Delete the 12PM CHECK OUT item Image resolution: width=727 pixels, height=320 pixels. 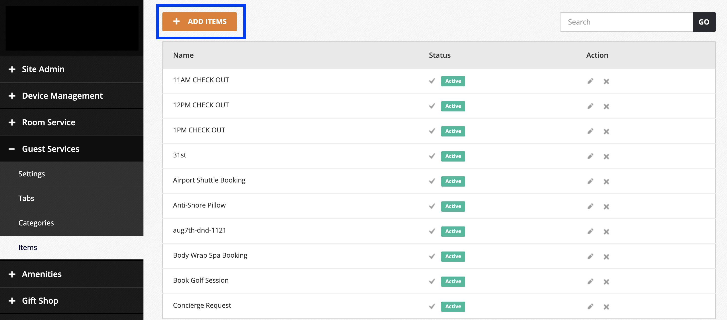[606, 107]
